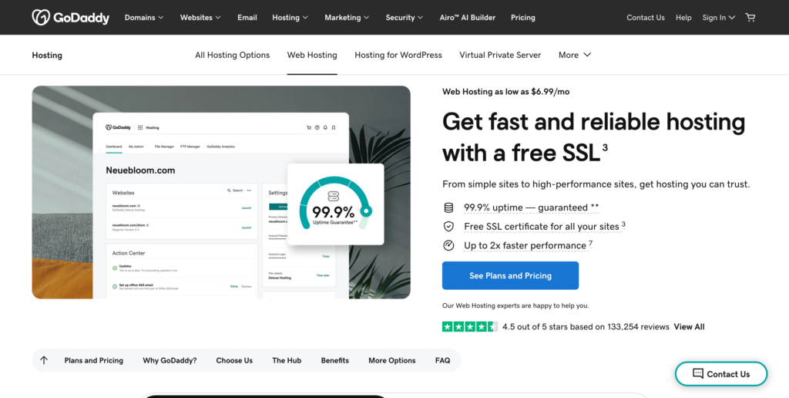
Task: Click the SSL shield icon
Action: (x=448, y=227)
